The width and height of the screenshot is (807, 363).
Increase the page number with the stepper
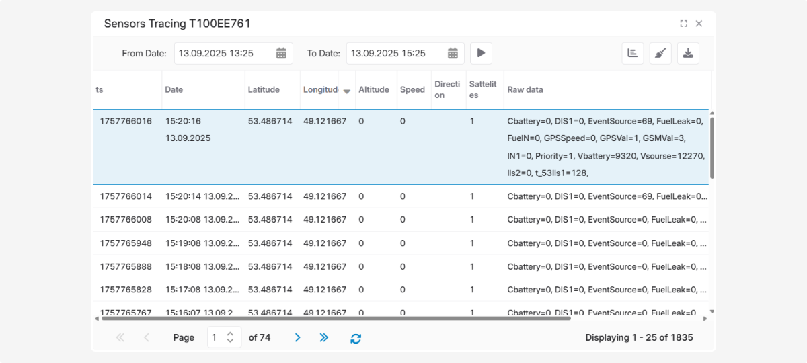click(230, 333)
